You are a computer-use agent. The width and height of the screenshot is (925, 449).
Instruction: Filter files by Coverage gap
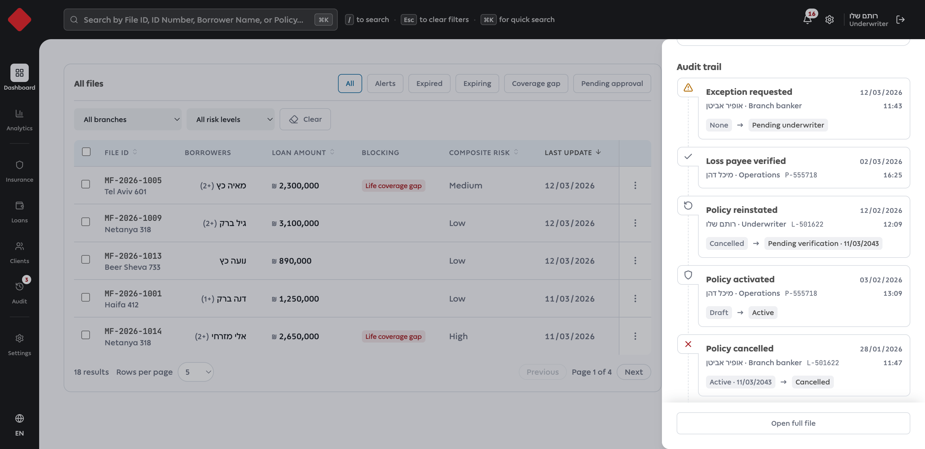coord(536,83)
